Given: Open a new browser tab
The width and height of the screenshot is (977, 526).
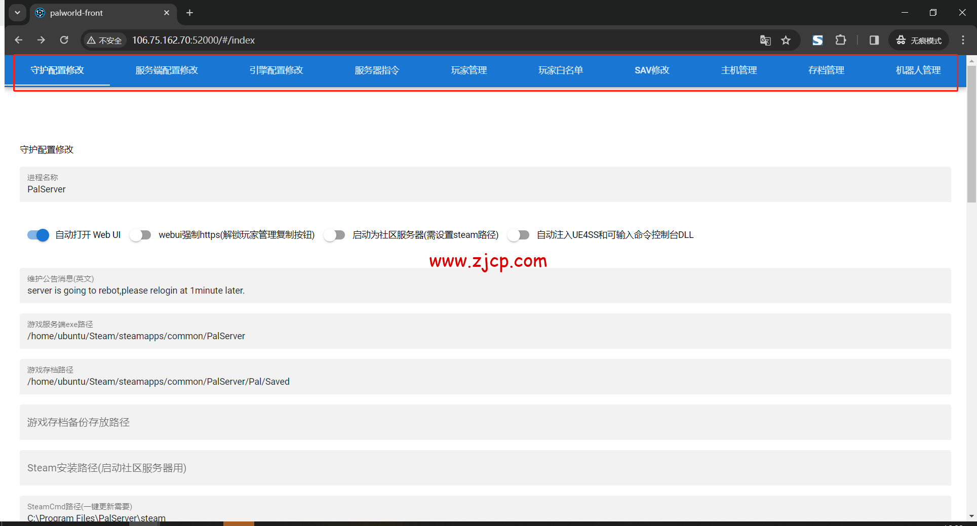Looking at the screenshot, I should click(x=189, y=13).
